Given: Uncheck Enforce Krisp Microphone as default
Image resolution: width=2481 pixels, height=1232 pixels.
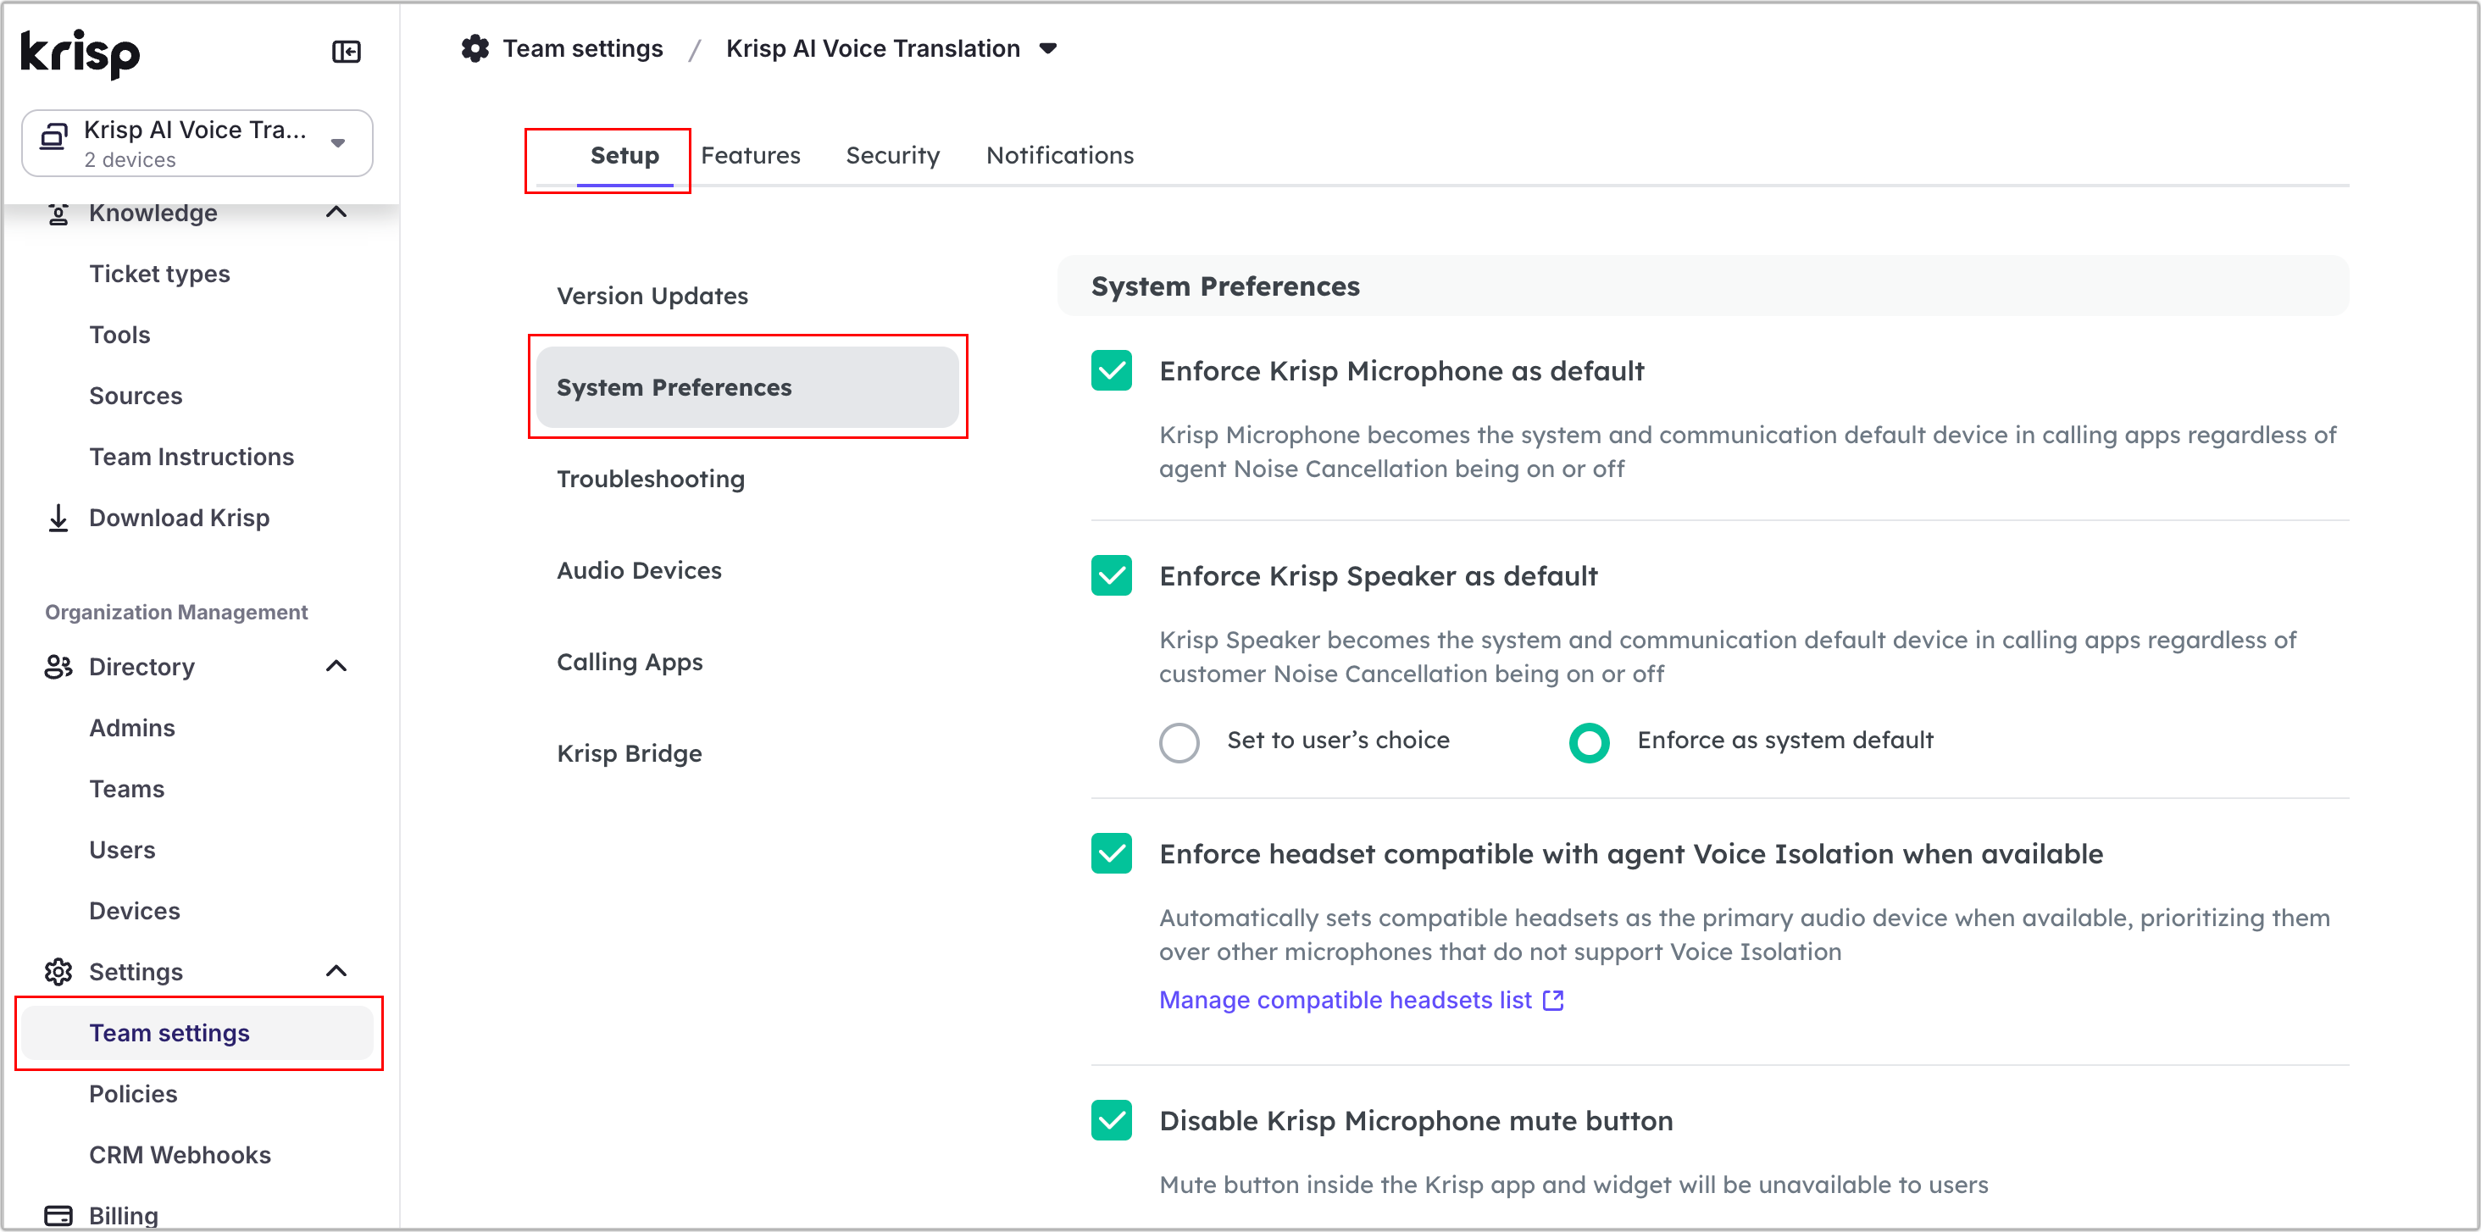Looking at the screenshot, I should 1112,371.
